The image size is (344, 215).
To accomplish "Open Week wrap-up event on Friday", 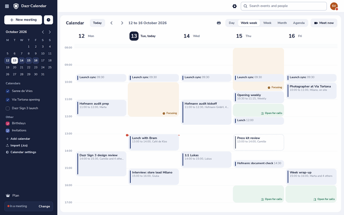I will (311, 177).
